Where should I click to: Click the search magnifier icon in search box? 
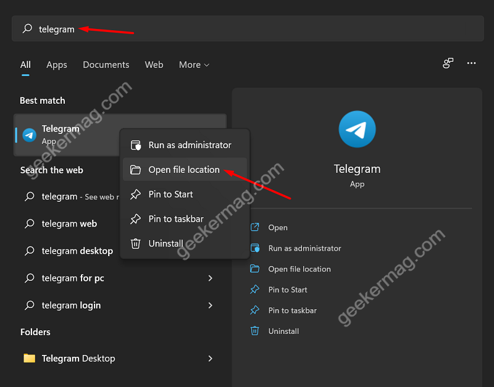coord(27,28)
